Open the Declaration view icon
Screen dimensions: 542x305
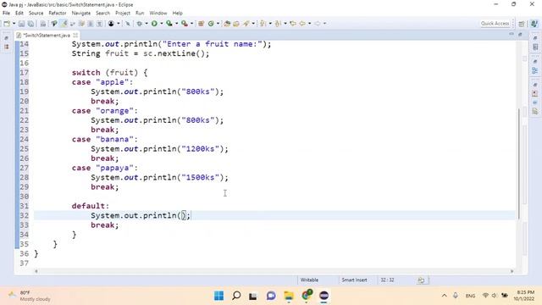click(535, 111)
